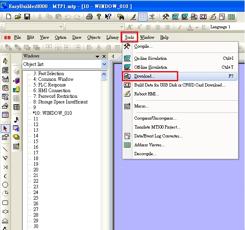Open the Help menu
245x230 pixels.
164,38
